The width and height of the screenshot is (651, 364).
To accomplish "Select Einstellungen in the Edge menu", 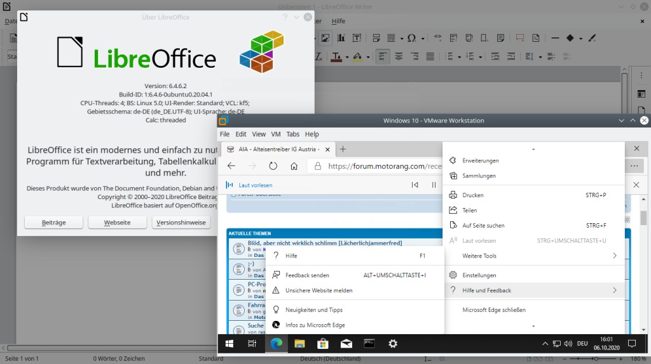I will tap(479, 275).
